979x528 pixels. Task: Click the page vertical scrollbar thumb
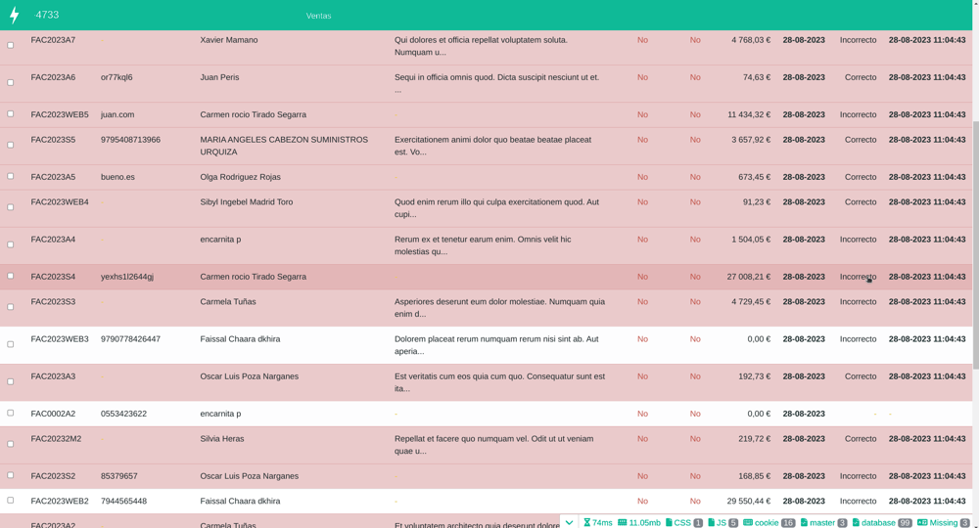975,244
